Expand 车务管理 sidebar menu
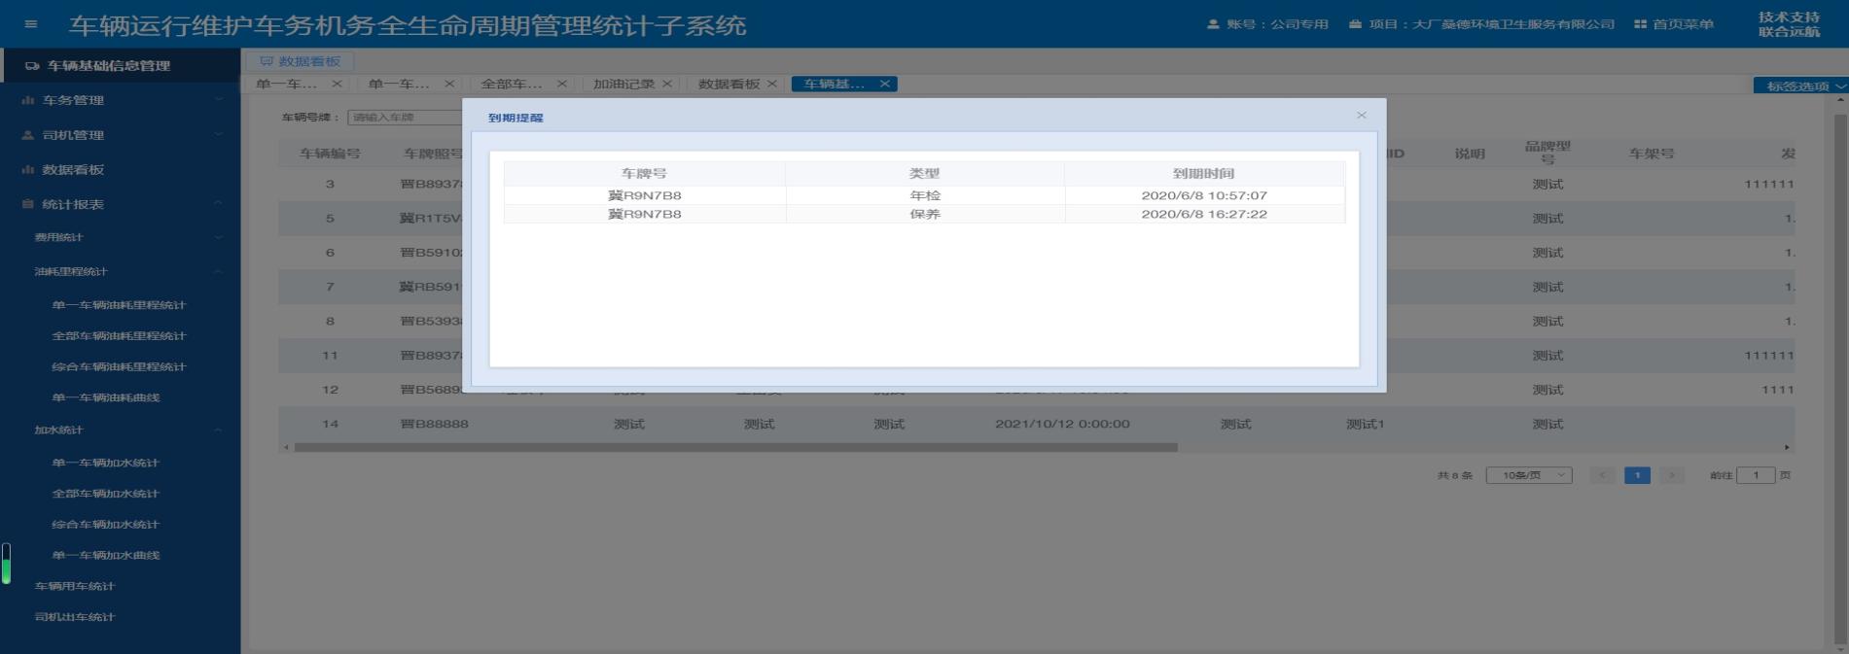This screenshot has height=654, width=1849. pos(121,100)
